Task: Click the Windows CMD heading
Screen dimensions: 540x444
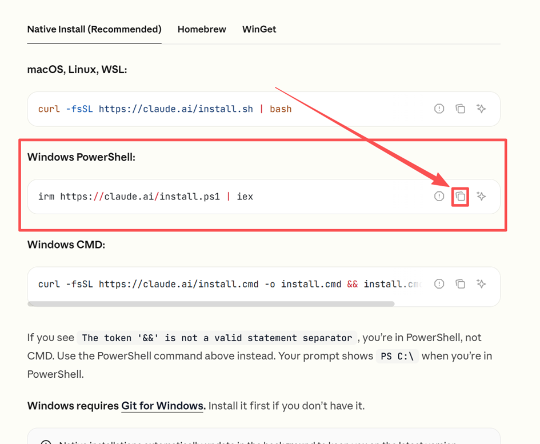Action: pos(66,245)
